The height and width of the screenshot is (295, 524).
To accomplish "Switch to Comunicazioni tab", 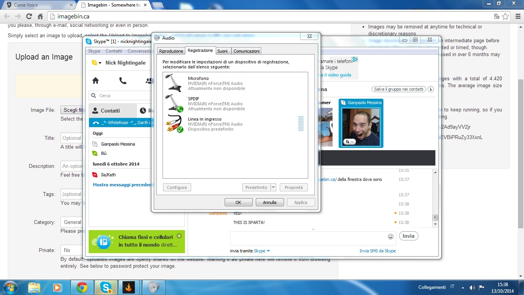I will [247, 51].
